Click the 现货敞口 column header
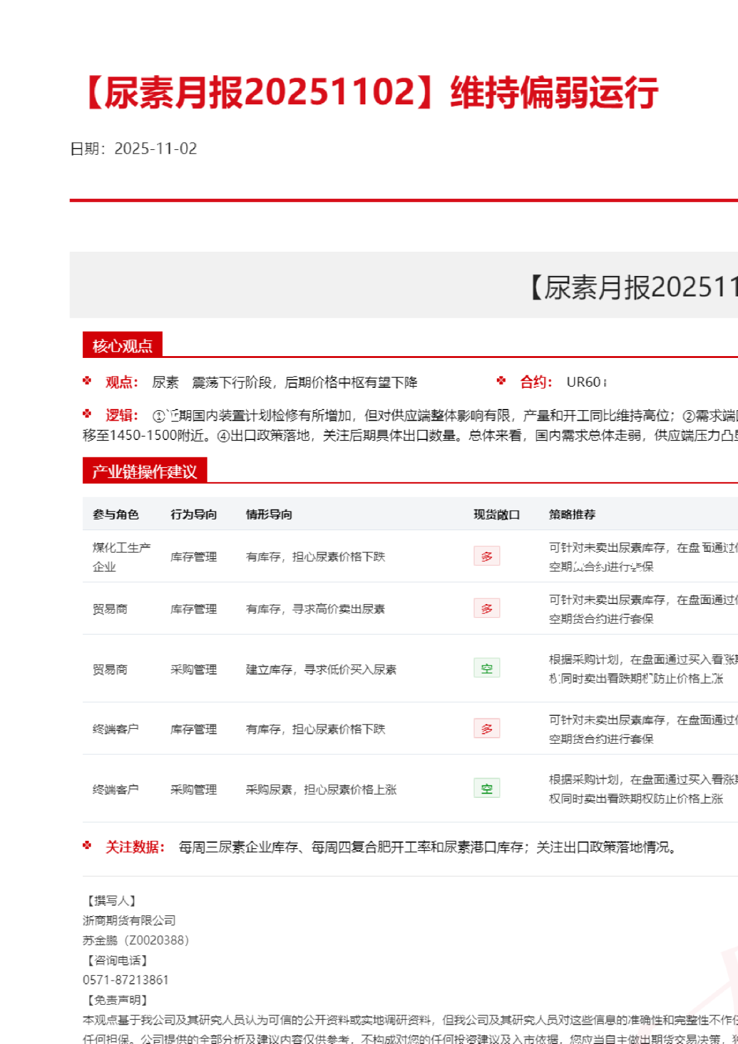Viewport: 738px width, 1044px height. click(496, 515)
